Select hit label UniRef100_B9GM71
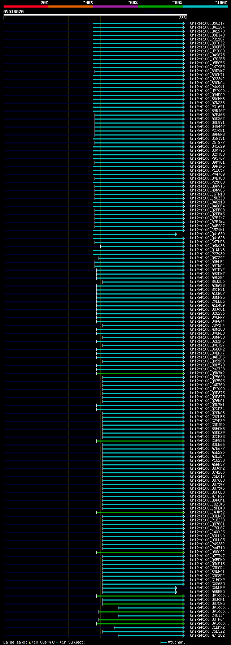 click(207, 75)
